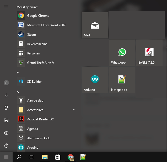Image resolution: width=167 pixels, height=162 pixels.
Task: Launch Microsoft Office Word 2007
Action: 47,25
